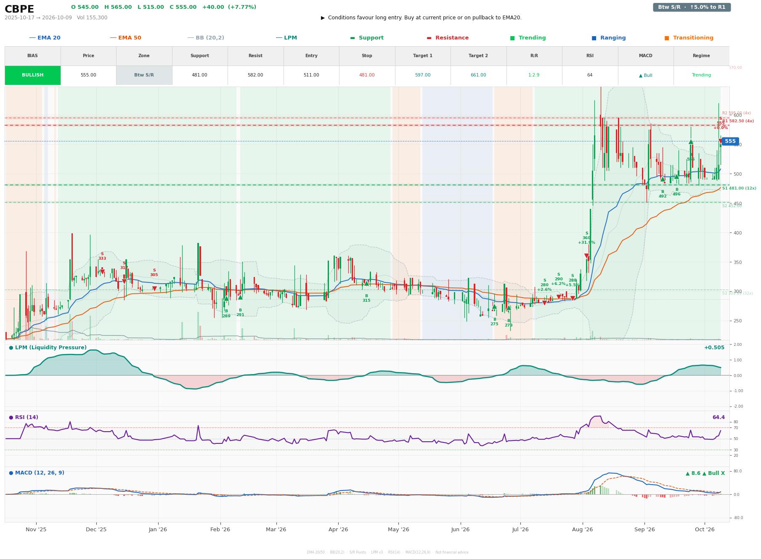The image size is (761, 559).
Task: Click the buy marker labeled B 492
Action: pos(663,179)
